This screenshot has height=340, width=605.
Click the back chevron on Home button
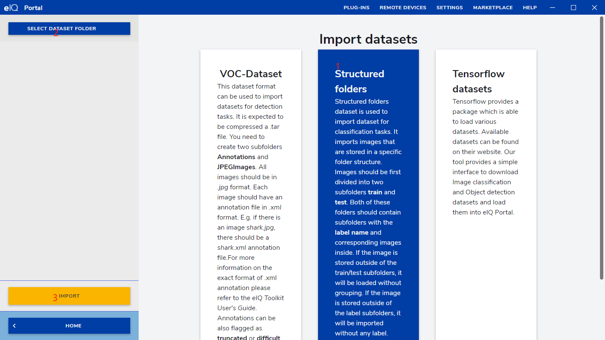point(14,326)
